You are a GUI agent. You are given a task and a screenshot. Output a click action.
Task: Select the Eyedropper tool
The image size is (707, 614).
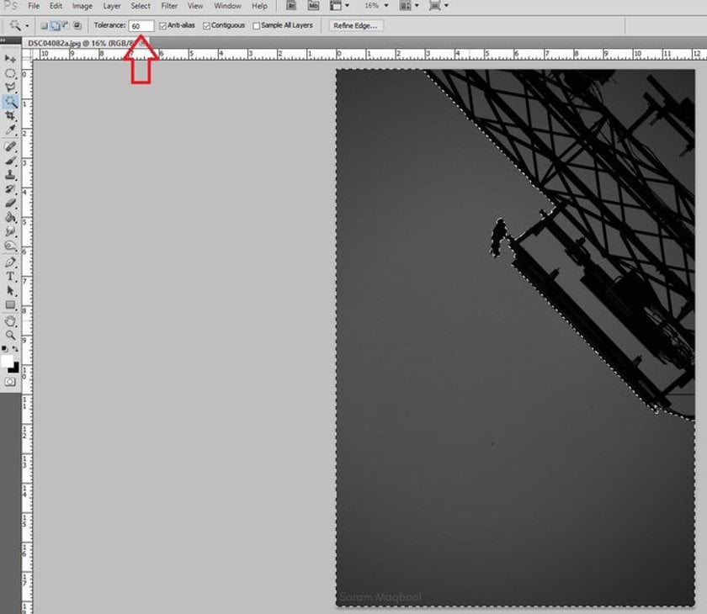tap(10, 130)
